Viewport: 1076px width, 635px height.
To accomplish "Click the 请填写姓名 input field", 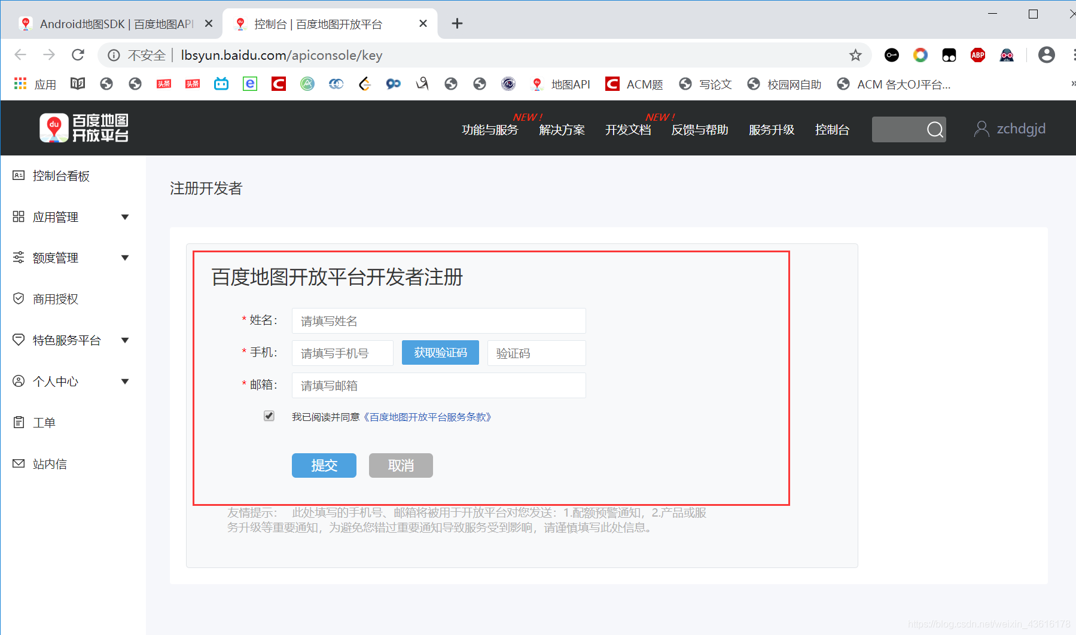I will [x=438, y=320].
